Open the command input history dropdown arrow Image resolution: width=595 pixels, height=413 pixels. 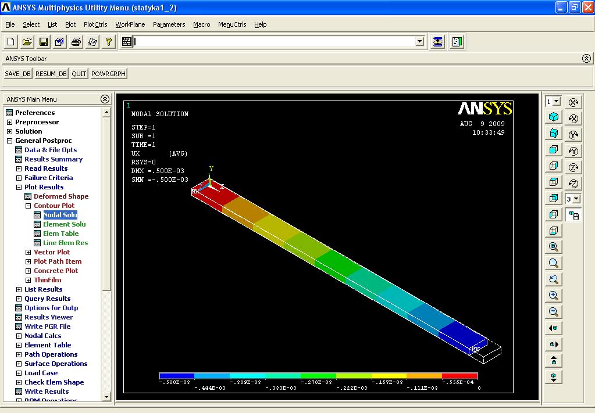click(x=420, y=42)
